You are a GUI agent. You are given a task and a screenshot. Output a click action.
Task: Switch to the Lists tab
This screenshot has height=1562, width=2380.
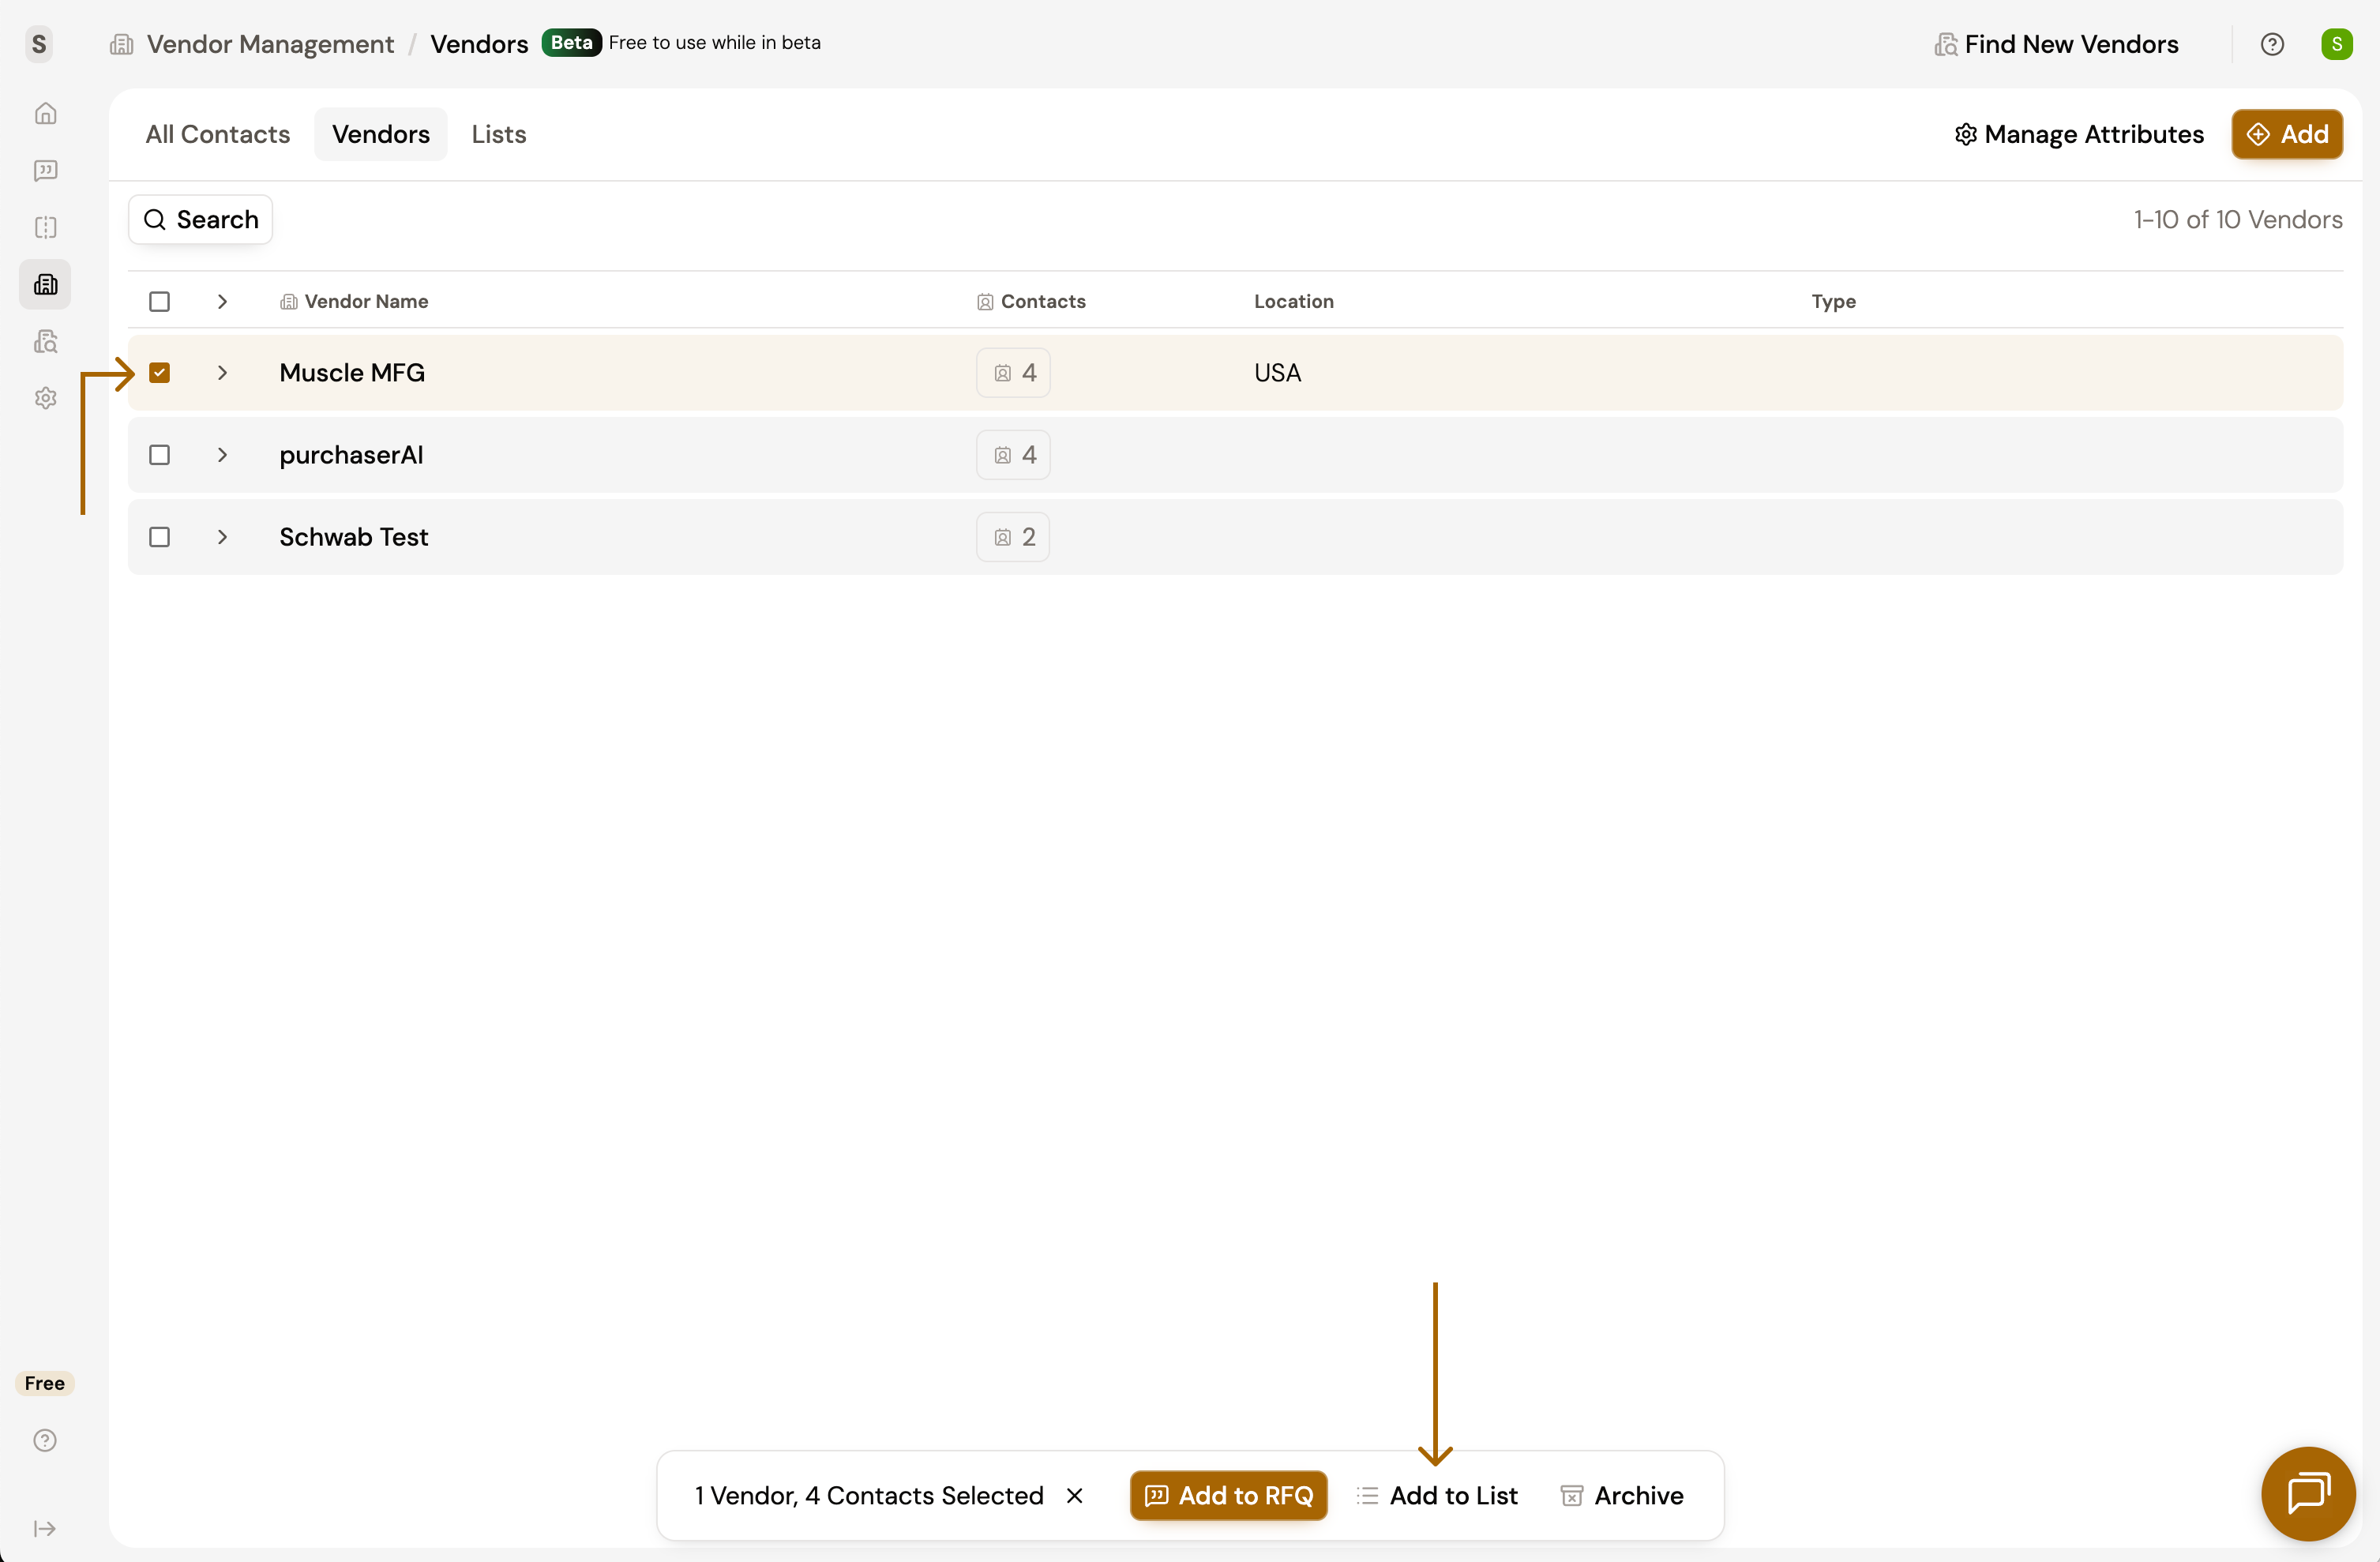[498, 134]
